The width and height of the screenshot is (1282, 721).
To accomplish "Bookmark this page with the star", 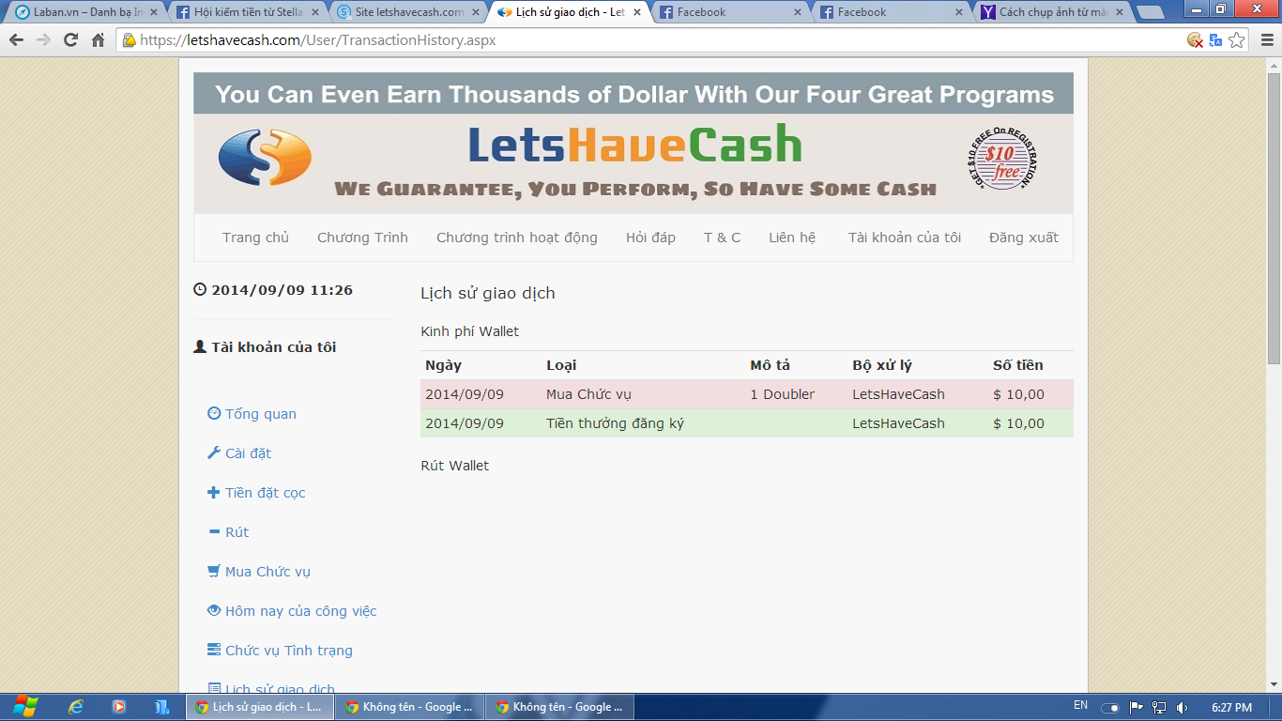I will coord(1237,40).
